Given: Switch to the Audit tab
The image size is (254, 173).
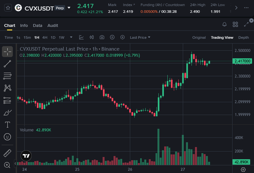Looking at the screenshot, I should 53,26.
